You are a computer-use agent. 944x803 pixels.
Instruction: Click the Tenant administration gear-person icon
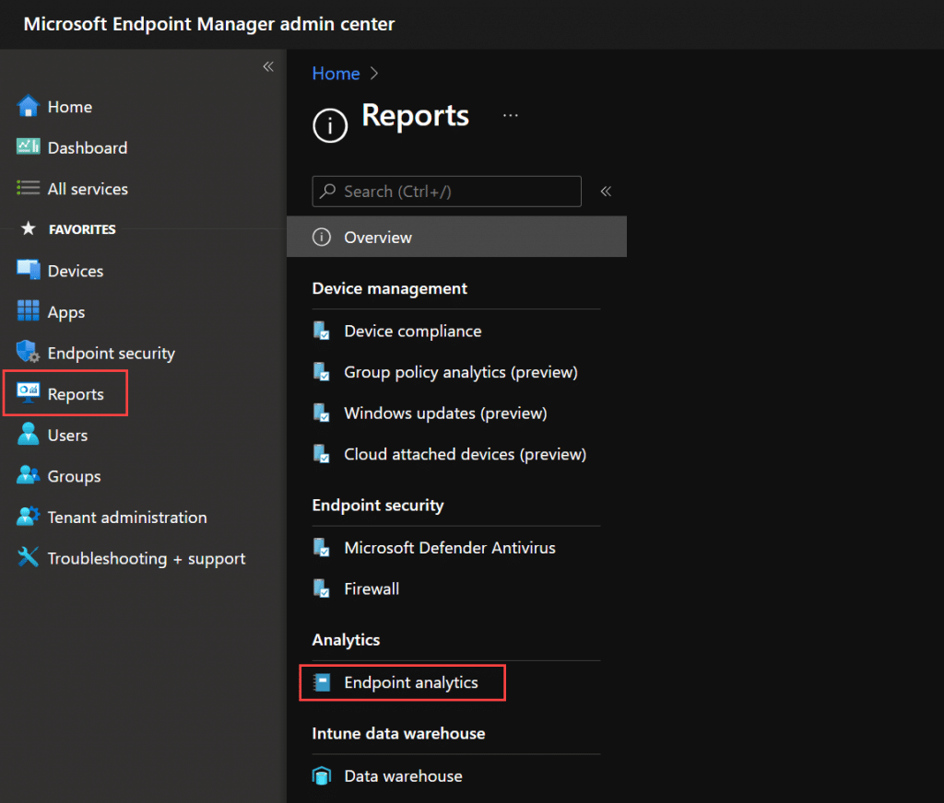28,516
